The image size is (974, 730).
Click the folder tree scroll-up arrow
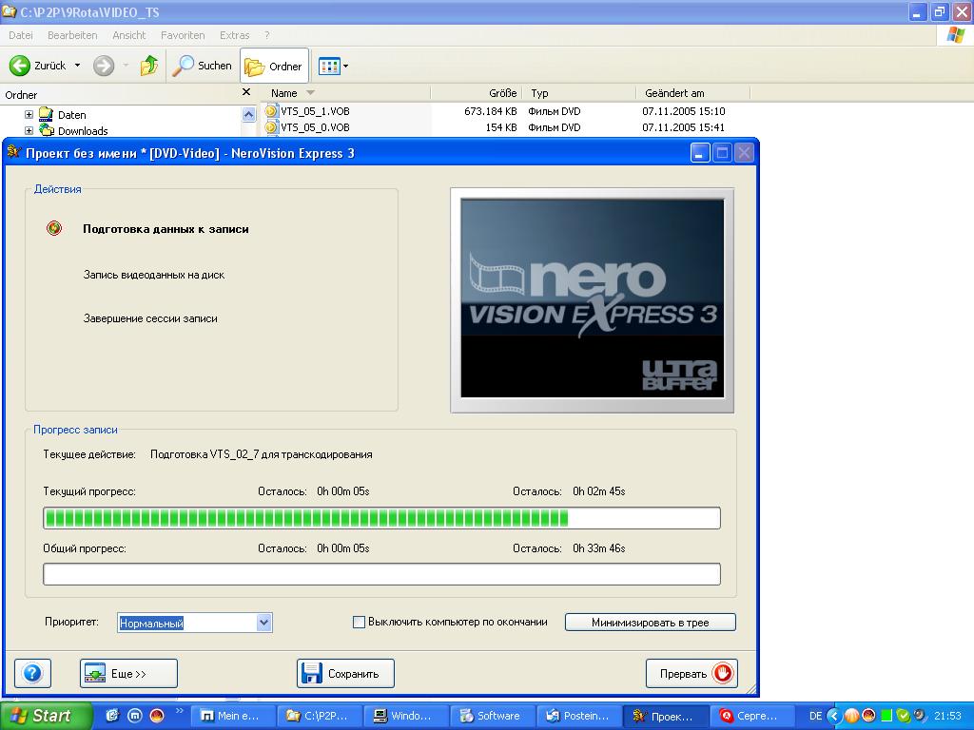tap(248, 114)
